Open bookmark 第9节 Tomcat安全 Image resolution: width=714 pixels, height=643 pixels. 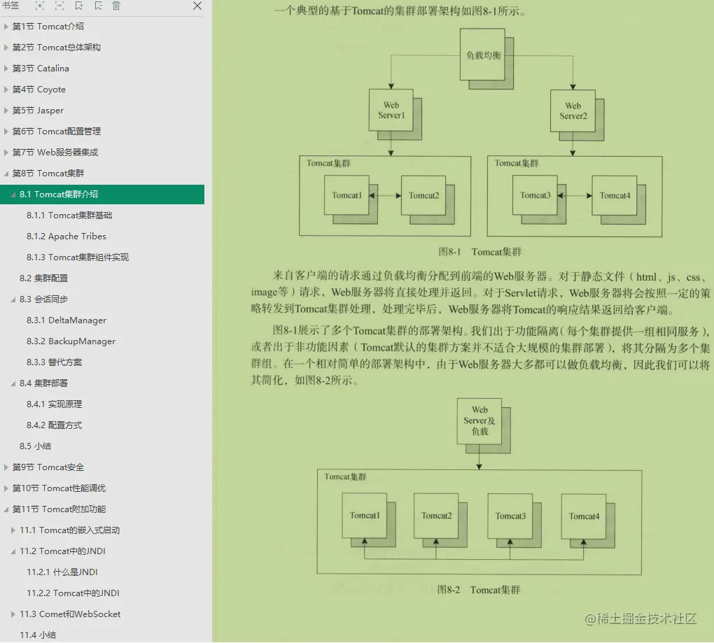tap(48, 467)
